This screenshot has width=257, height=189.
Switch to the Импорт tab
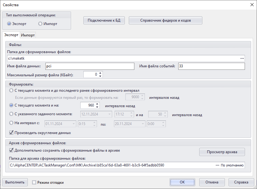(27, 35)
